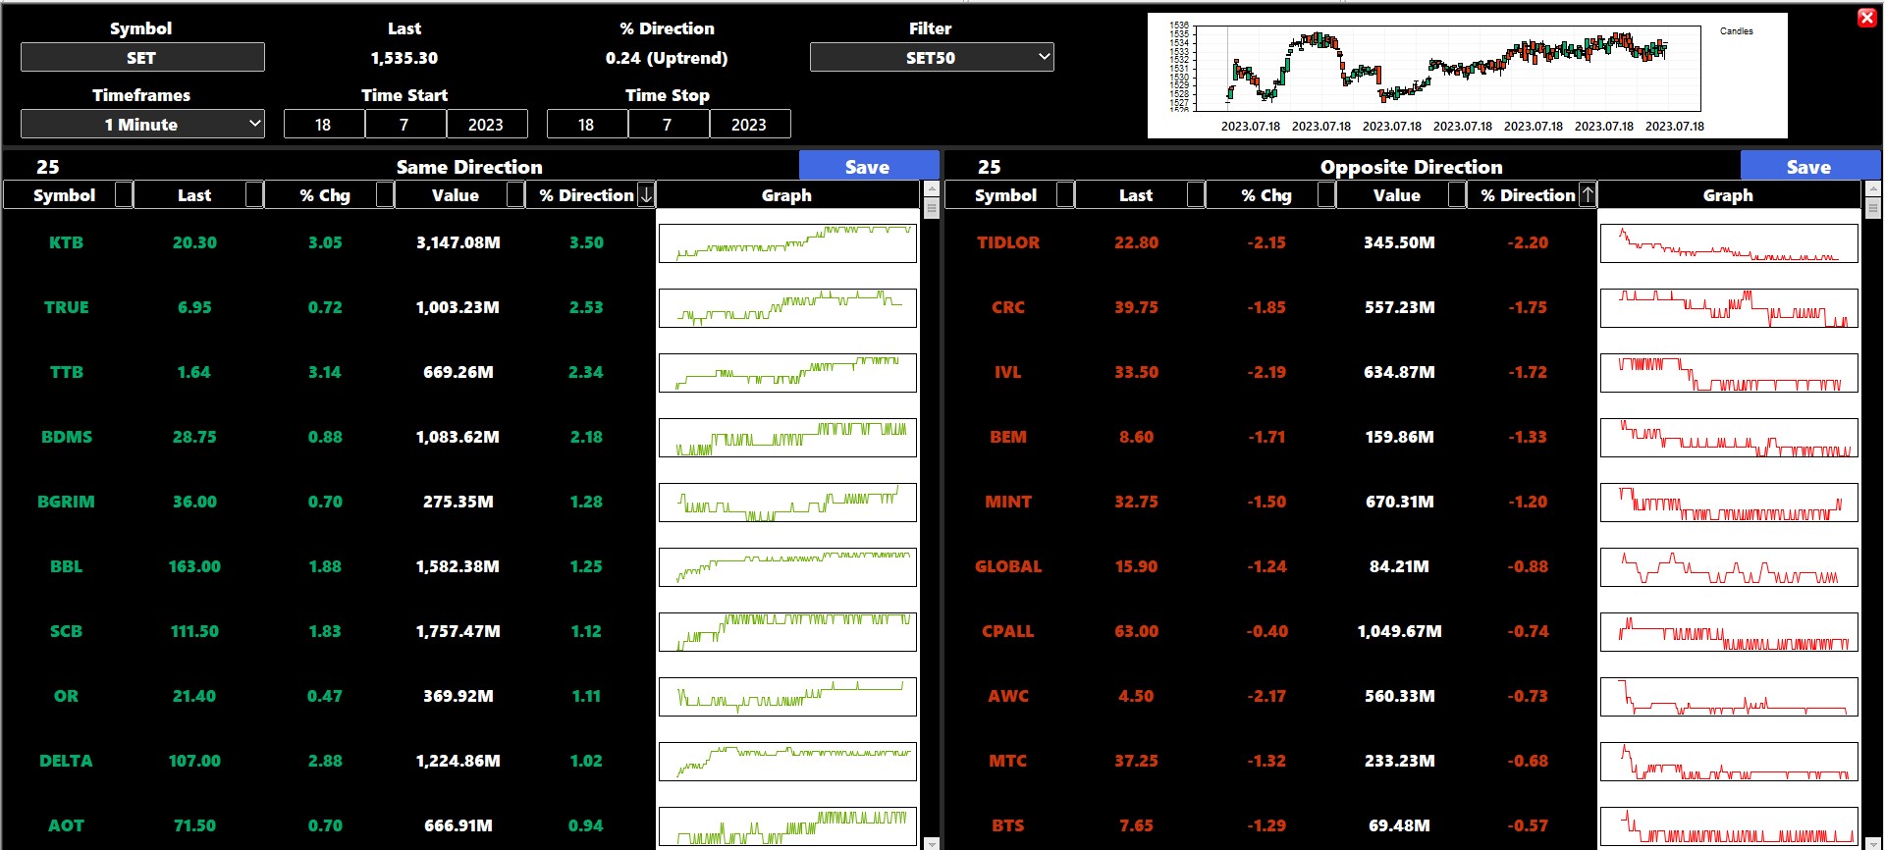Select the BBL symbol

tap(66, 566)
